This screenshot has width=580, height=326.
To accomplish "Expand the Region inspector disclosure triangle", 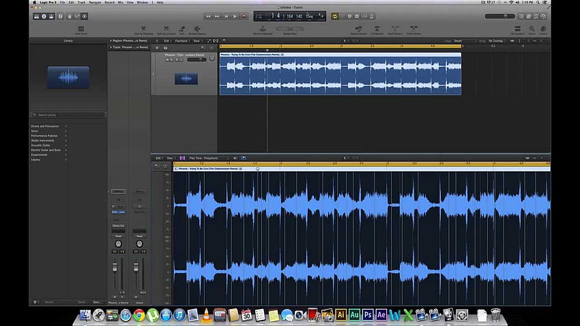I will point(111,41).
